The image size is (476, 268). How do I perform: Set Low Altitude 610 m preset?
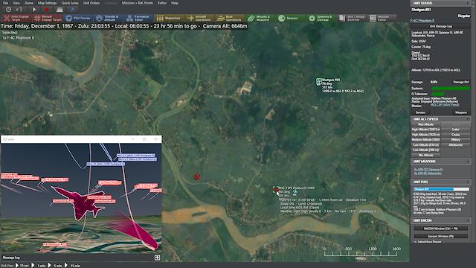coord(426,145)
